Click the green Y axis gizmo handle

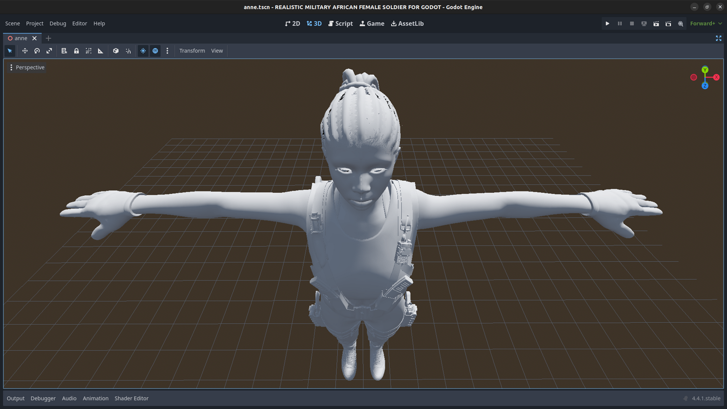coord(705,70)
